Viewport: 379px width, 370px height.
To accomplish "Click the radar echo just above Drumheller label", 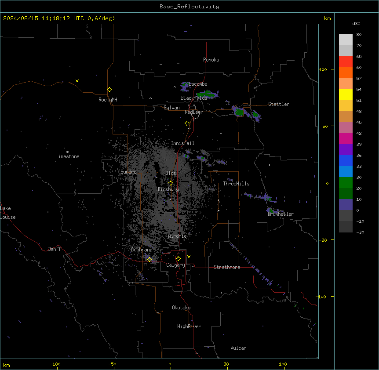I will pos(270,210).
